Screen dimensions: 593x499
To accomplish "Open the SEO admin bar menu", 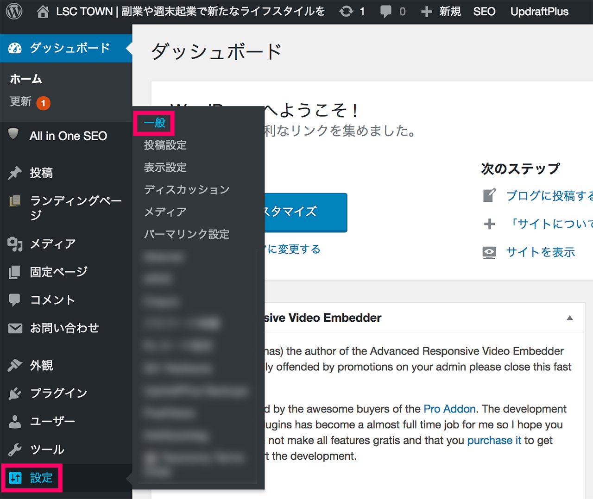I will pyautogui.click(x=484, y=12).
